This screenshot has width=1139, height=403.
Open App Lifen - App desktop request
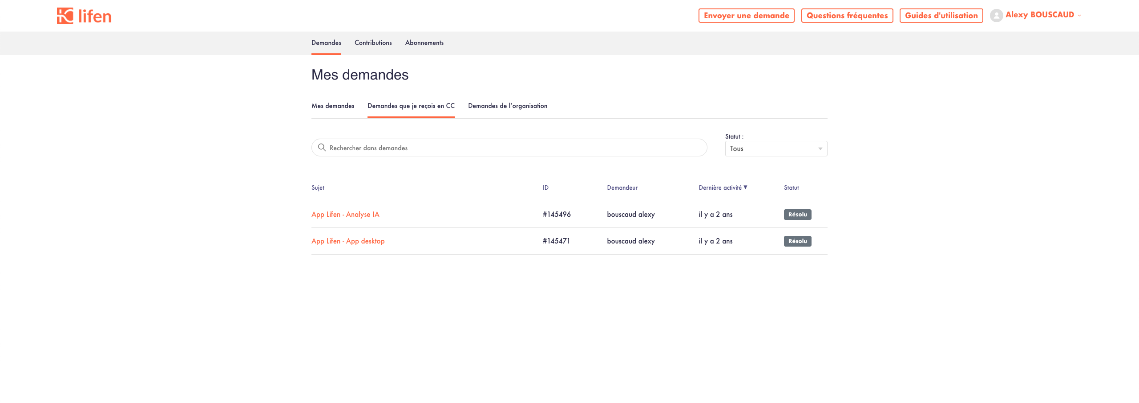point(348,241)
